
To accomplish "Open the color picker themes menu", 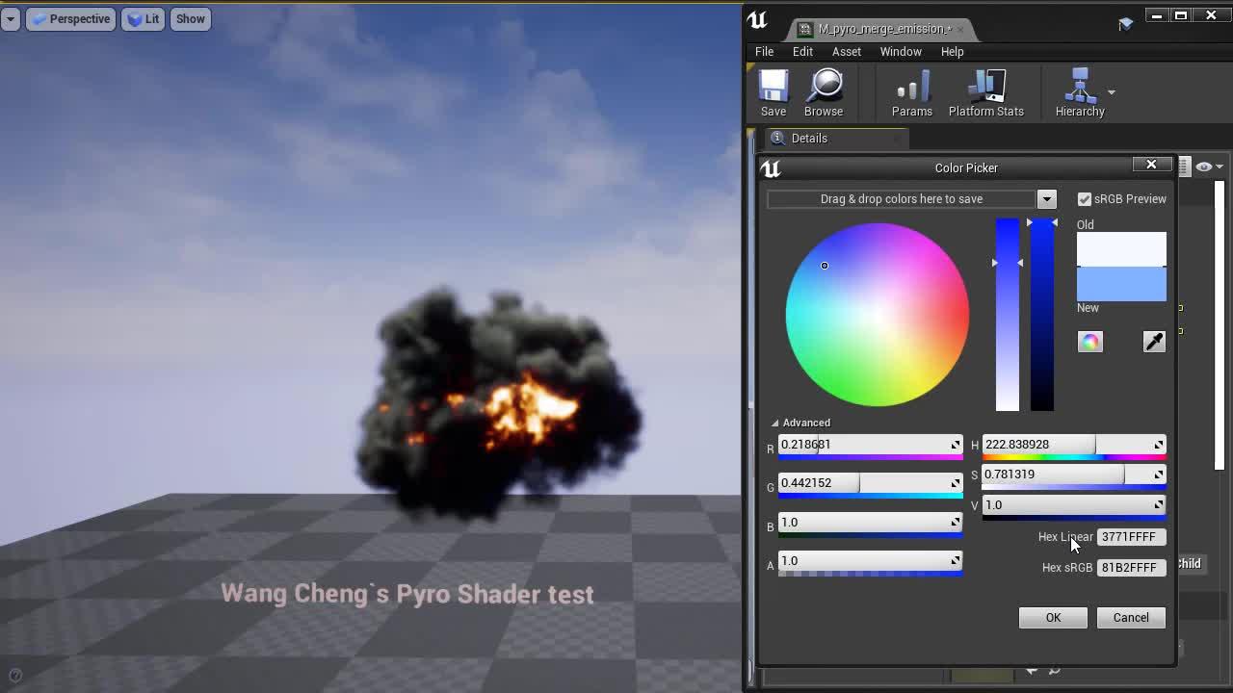I will (1089, 341).
